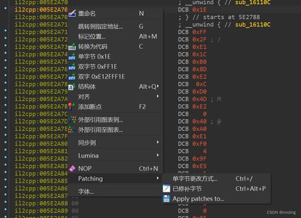Expand the 对齐 alignment submenu arrow

(x=158, y=96)
